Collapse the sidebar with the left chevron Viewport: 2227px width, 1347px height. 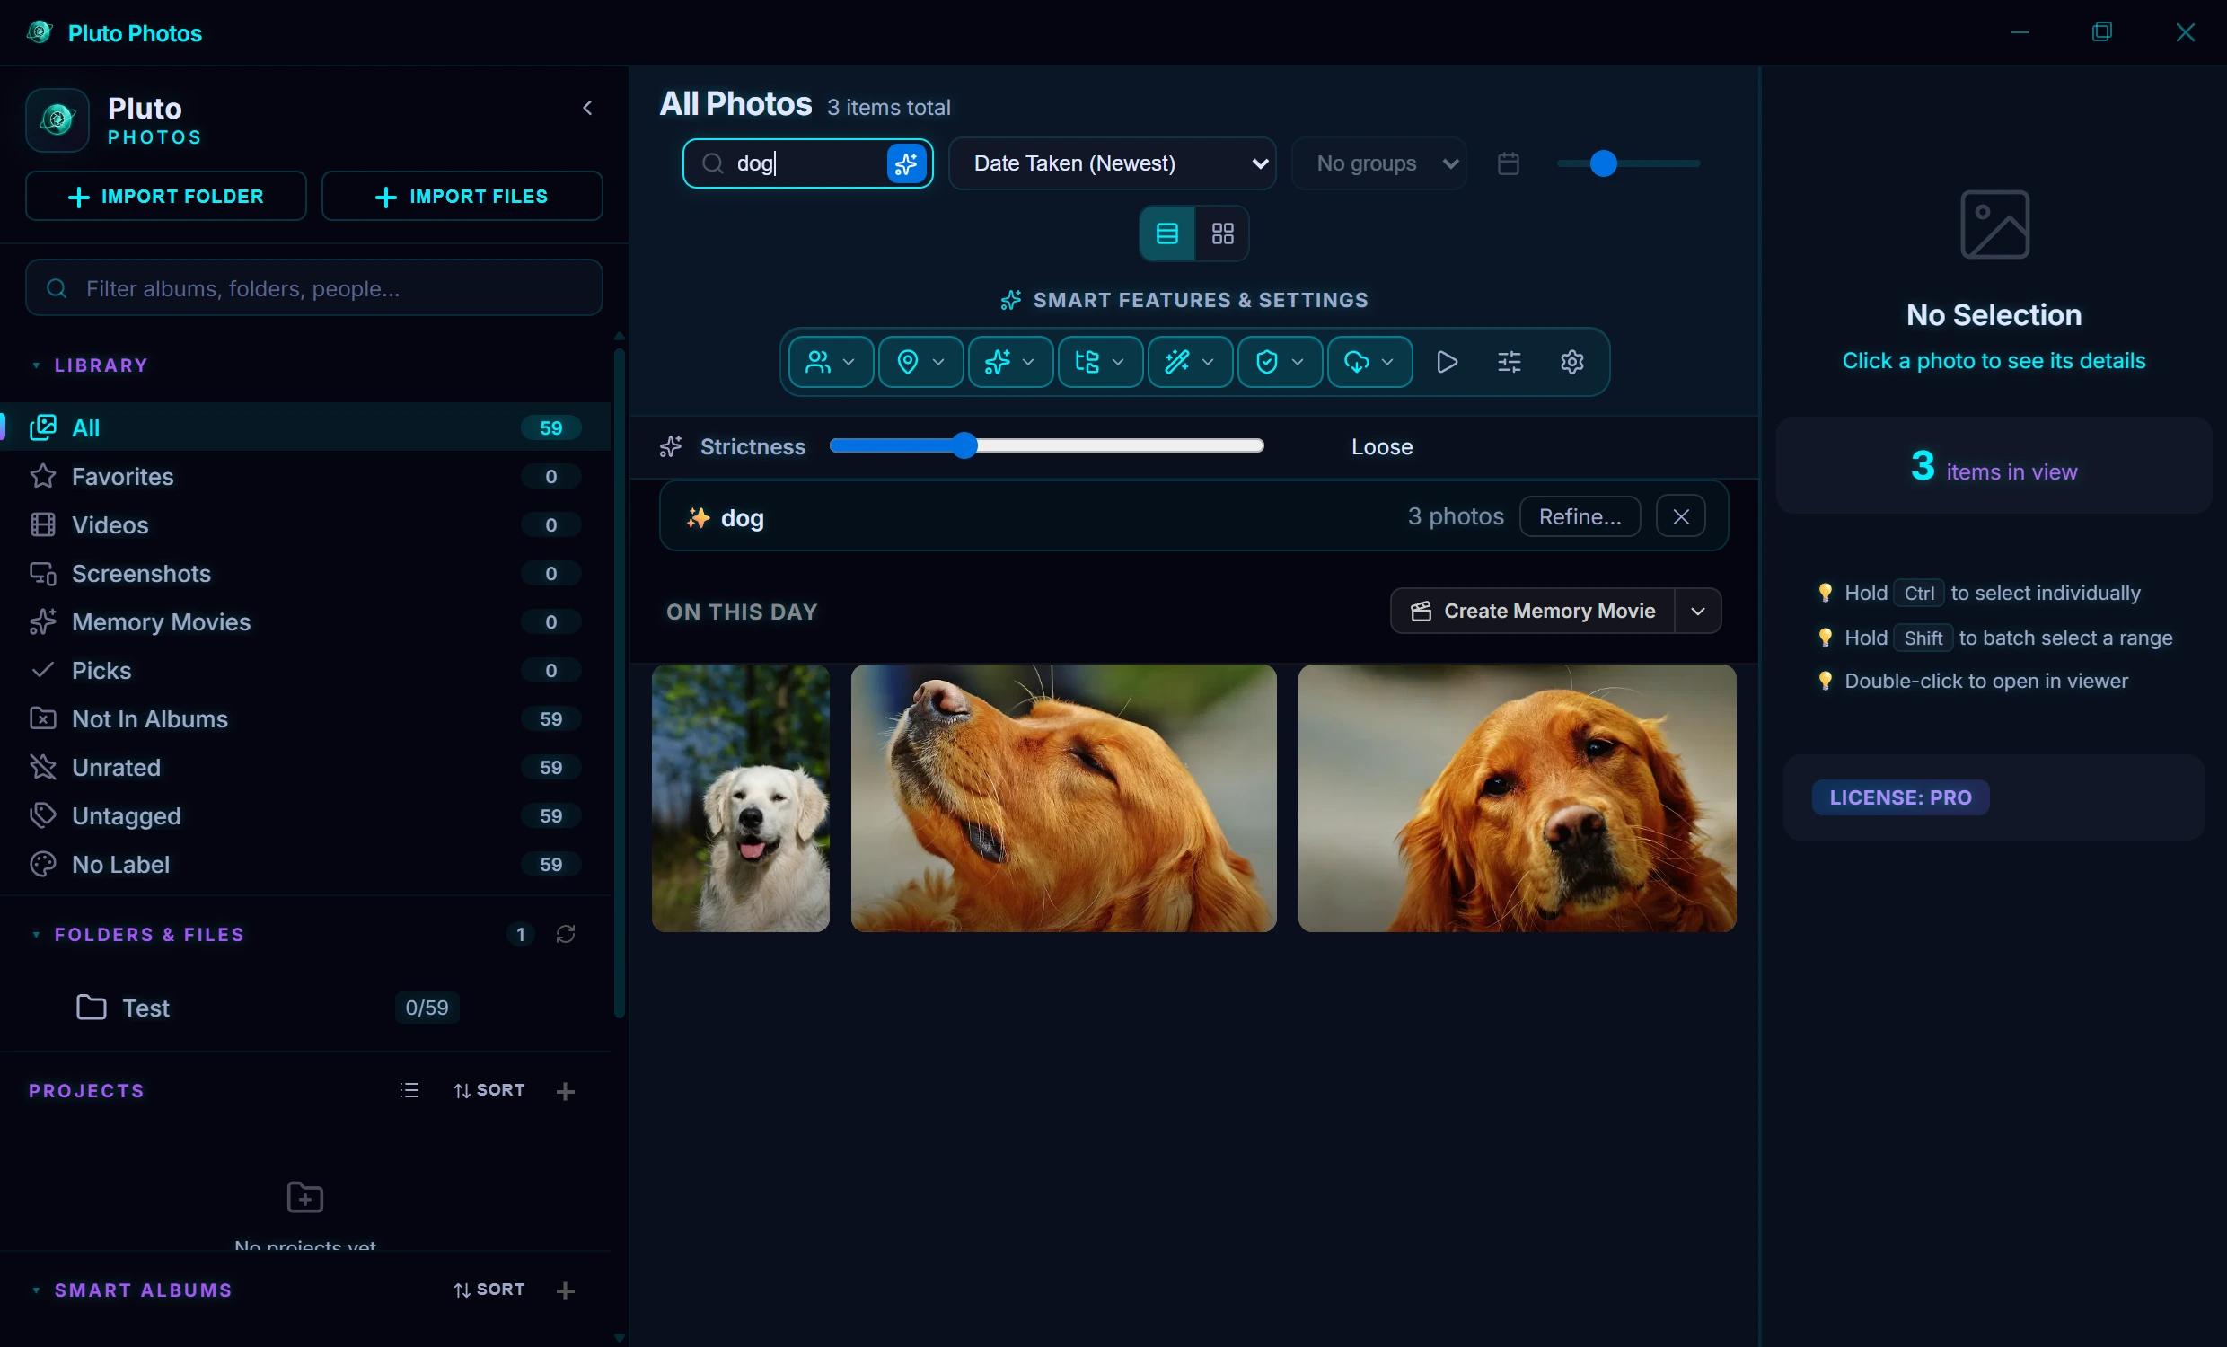587,109
